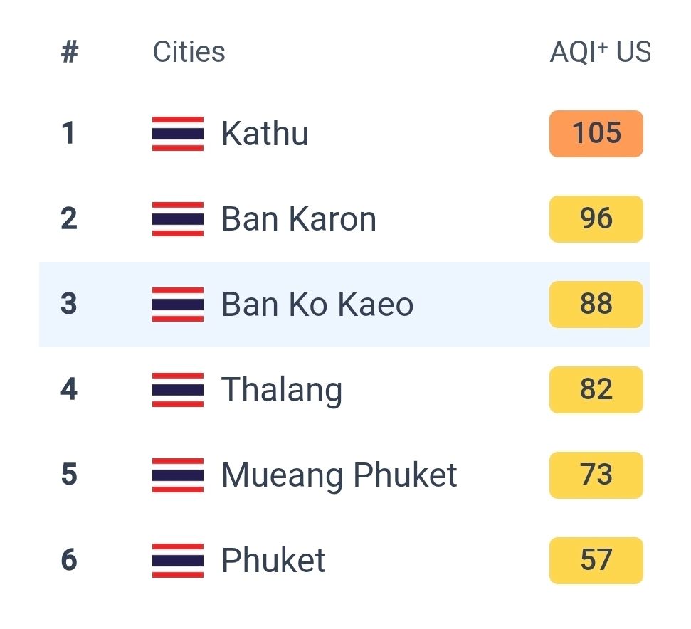Click the 73 AQI badge

596,475
